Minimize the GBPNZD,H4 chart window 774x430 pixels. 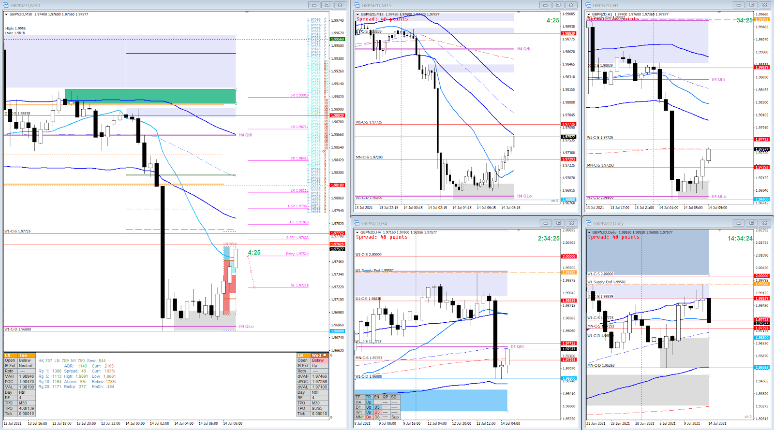(545, 223)
